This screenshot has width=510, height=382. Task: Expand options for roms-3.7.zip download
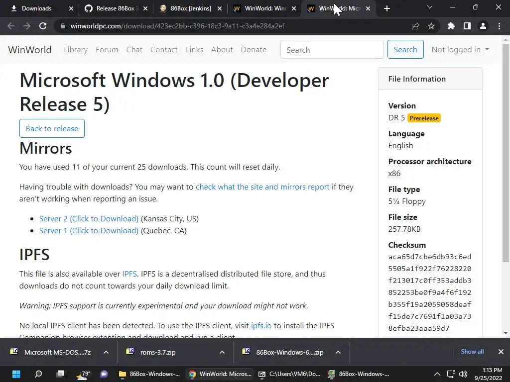(x=222, y=352)
